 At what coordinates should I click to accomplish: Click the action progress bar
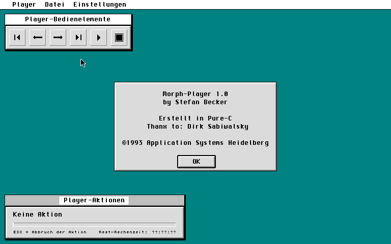(94, 224)
